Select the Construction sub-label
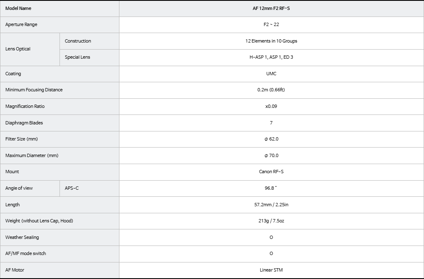This screenshot has width=424, height=279. (x=78, y=41)
